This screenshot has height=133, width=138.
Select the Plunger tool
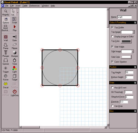coord(6,54)
